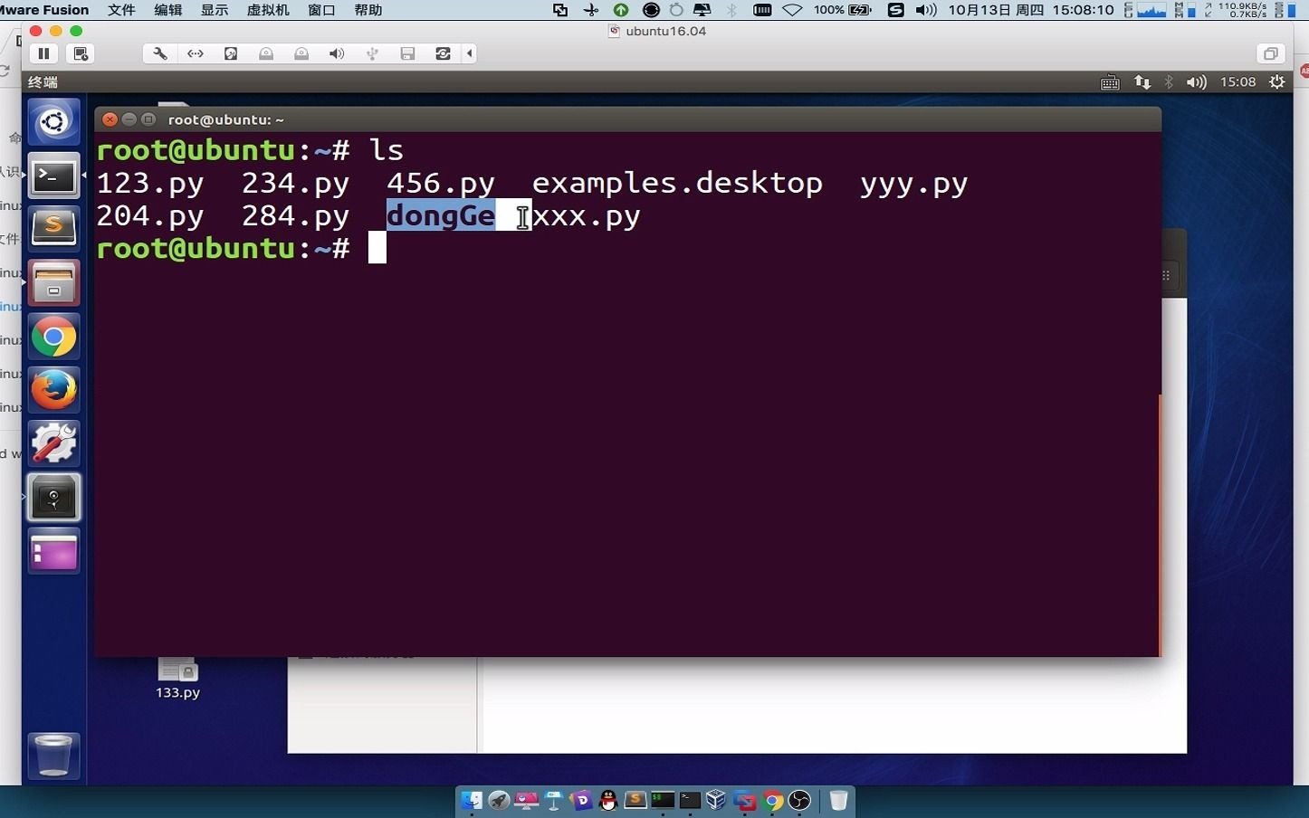Open the 虚拟机 menu
This screenshot has height=818, width=1309.
[x=268, y=10]
